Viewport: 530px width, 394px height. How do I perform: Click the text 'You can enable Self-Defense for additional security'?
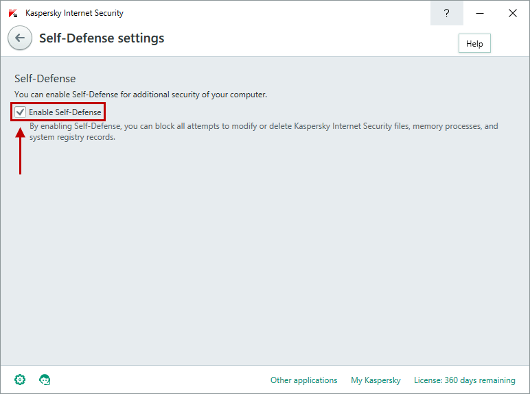tap(141, 95)
